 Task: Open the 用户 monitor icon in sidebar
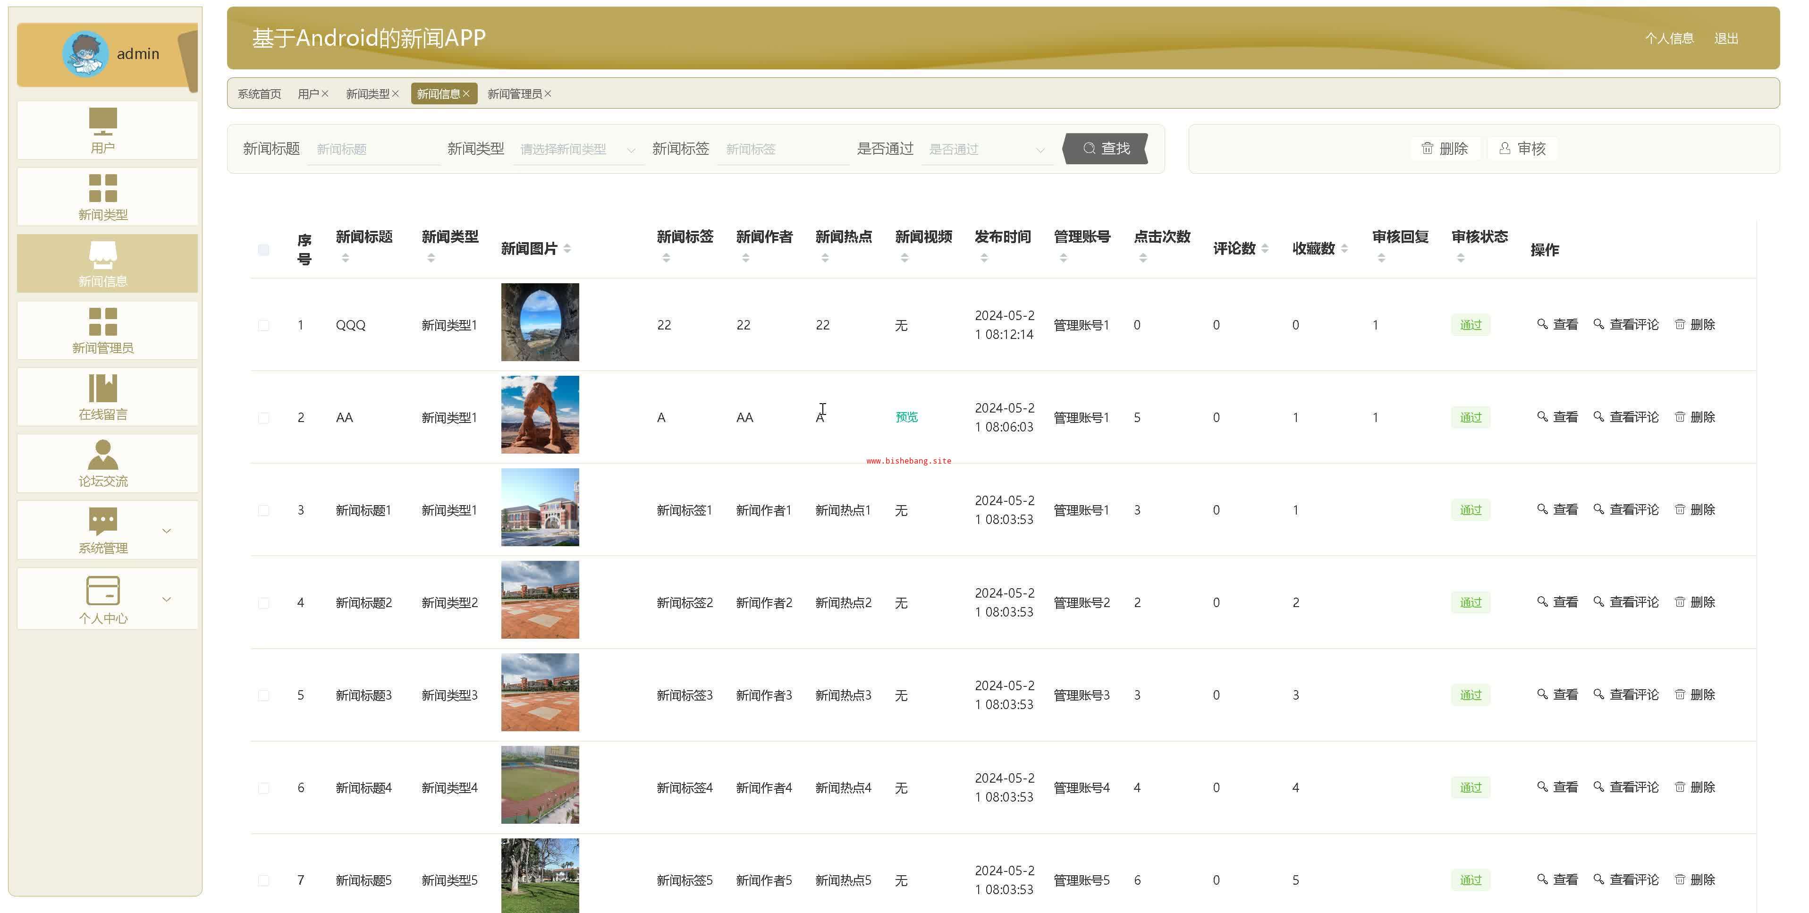click(x=102, y=121)
